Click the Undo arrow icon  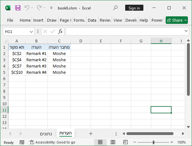click(27, 8)
